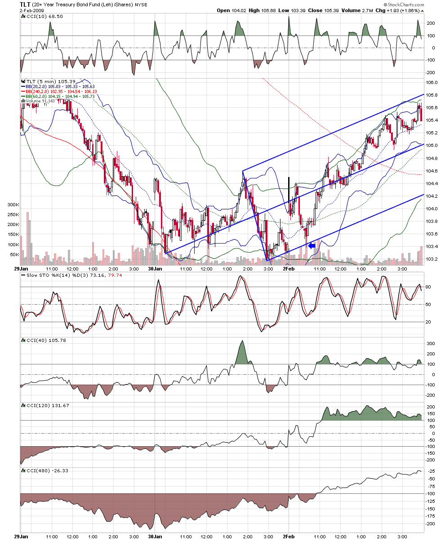Click the upper blue channel trendline

point(333,133)
